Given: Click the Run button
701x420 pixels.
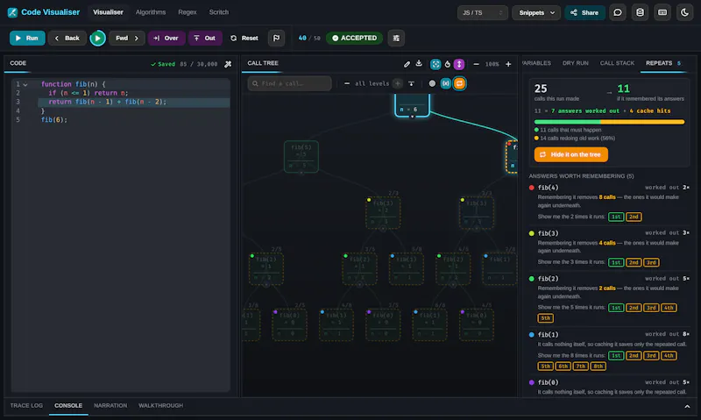Looking at the screenshot, I should point(27,38).
